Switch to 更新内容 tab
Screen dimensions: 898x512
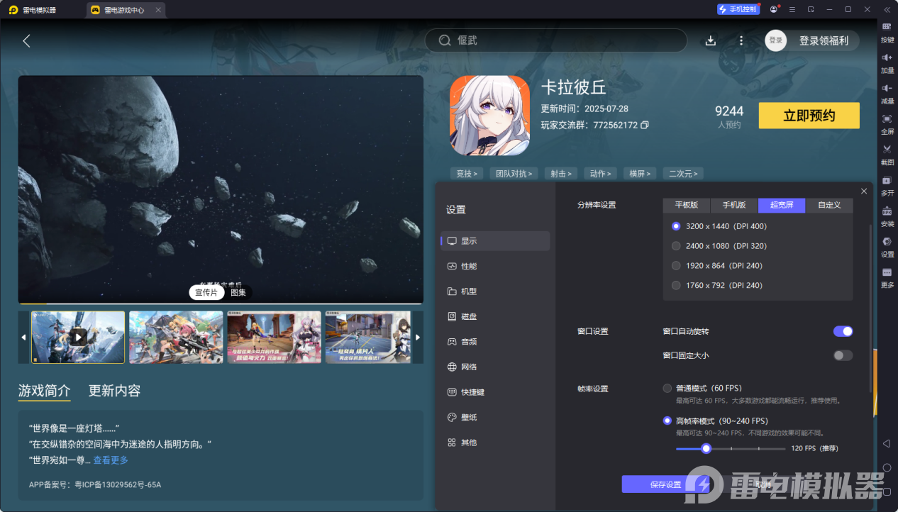114,391
